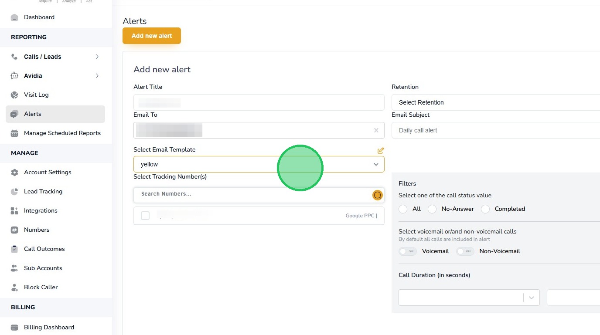The height and width of the screenshot is (335, 600).
Task: Click the Email Subject input field
Action: (x=495, y=130)
